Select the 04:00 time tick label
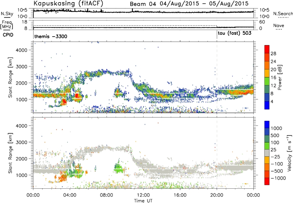 tap(70, 195)
